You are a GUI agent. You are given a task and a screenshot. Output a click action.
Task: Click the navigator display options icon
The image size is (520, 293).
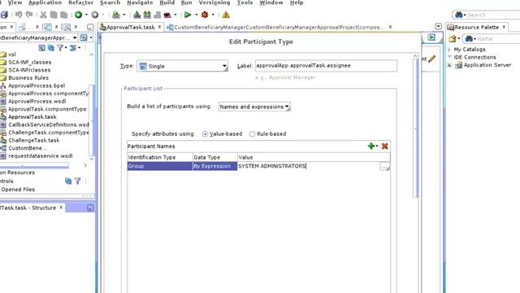(72, 48)
